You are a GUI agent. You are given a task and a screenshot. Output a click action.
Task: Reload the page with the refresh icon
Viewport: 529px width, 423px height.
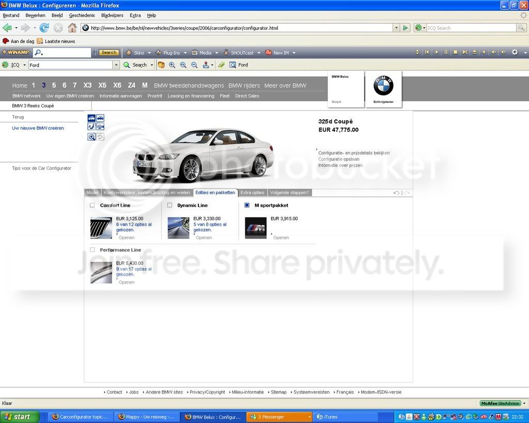pyautogui.click(x=44, y=28)
